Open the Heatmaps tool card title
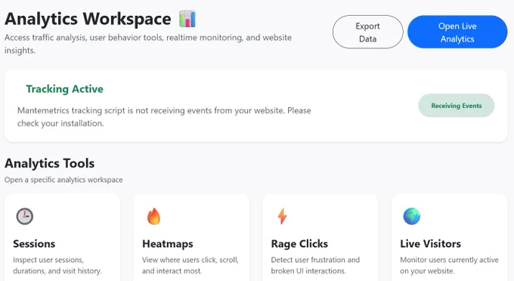Screen dimensions: 514x281 [168, 244]
